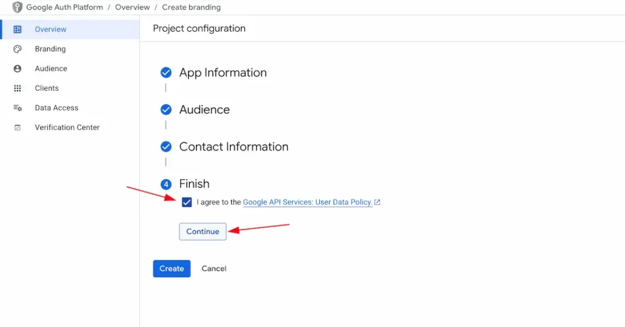
Task: Expand the Audience configuration step
Action: 204,110
